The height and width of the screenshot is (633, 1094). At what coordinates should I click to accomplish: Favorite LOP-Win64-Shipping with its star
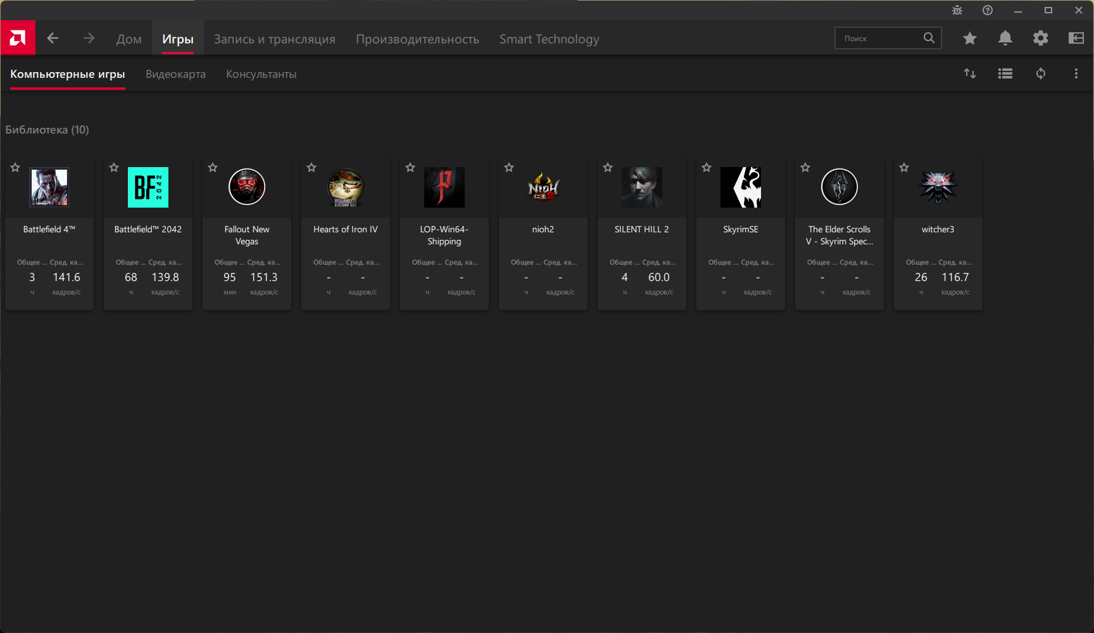[410, 168]
